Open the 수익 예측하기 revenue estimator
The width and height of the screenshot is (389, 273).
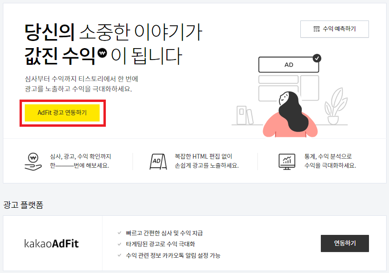[x=335, y=29]
